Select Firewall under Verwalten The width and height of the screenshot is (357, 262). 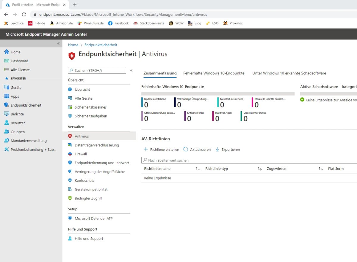(81, 154)
